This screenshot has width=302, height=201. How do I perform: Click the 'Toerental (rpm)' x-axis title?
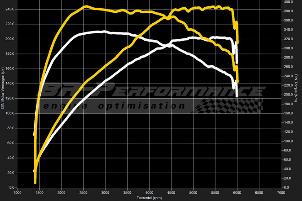pos(150,198)
